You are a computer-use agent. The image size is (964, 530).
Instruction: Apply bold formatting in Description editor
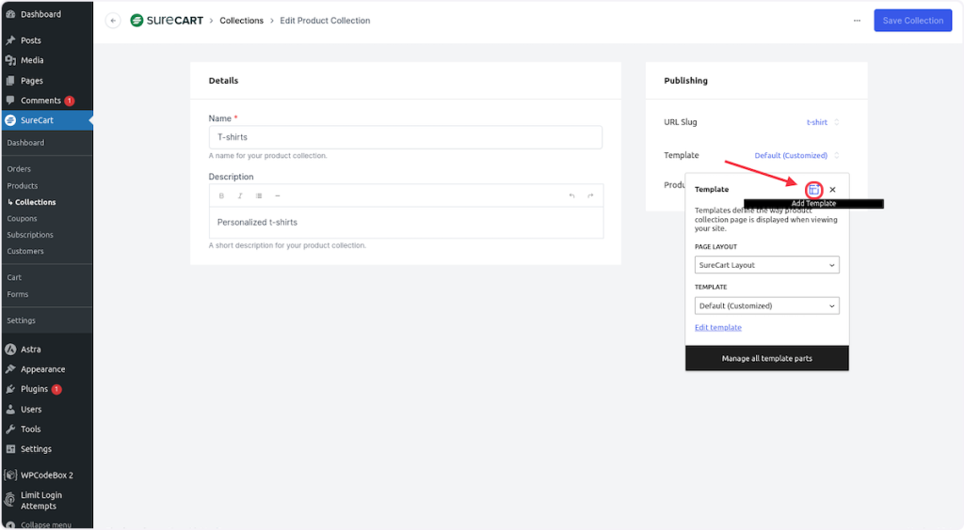(x=222, y=195)
